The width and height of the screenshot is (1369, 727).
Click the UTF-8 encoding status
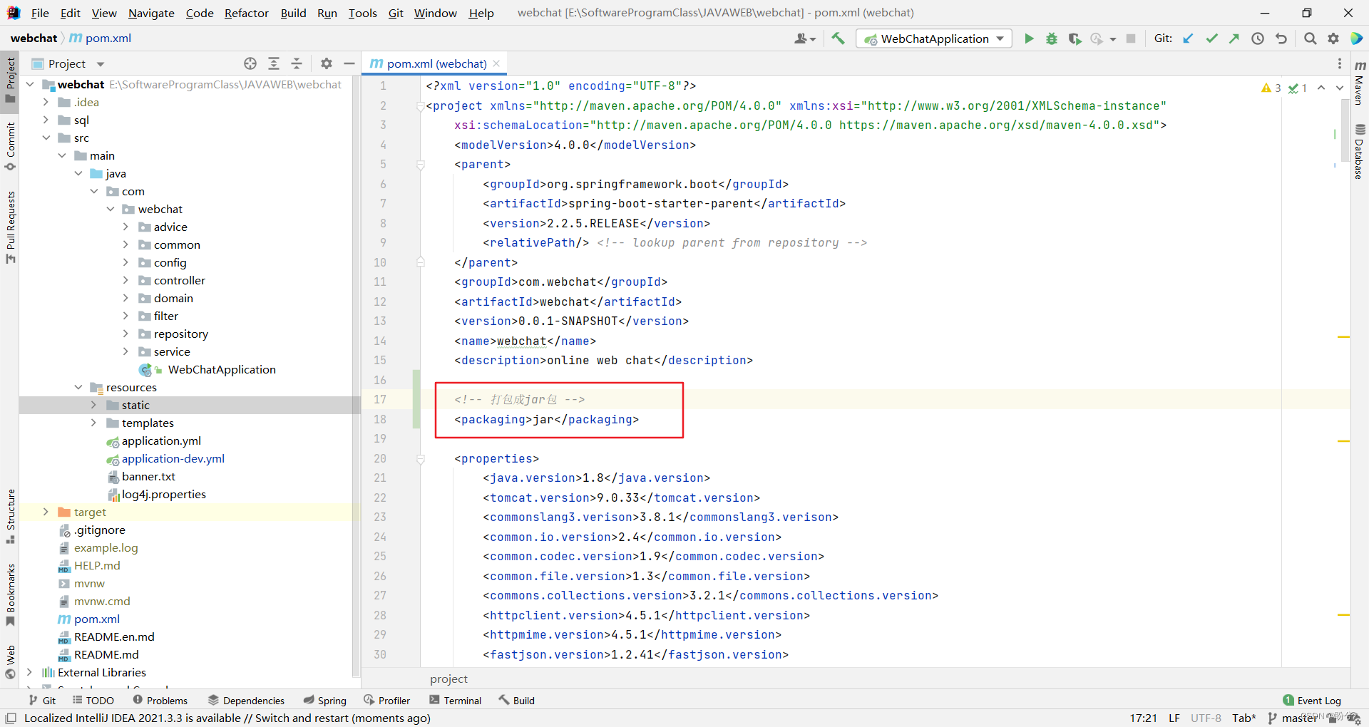pos(1206,718)
